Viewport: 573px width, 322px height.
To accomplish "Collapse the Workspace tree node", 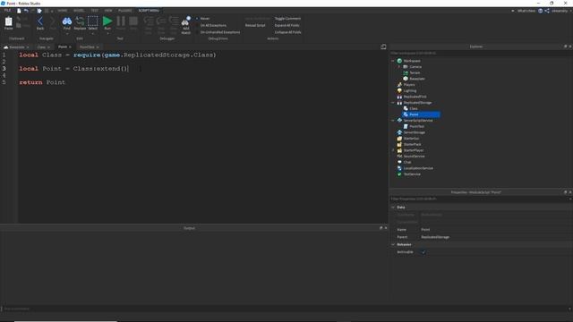I will pyautogui.click(x=393, y=61).
